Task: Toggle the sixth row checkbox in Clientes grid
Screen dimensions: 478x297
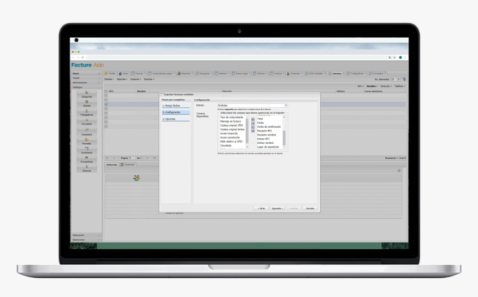Action: tap(106, 118)
